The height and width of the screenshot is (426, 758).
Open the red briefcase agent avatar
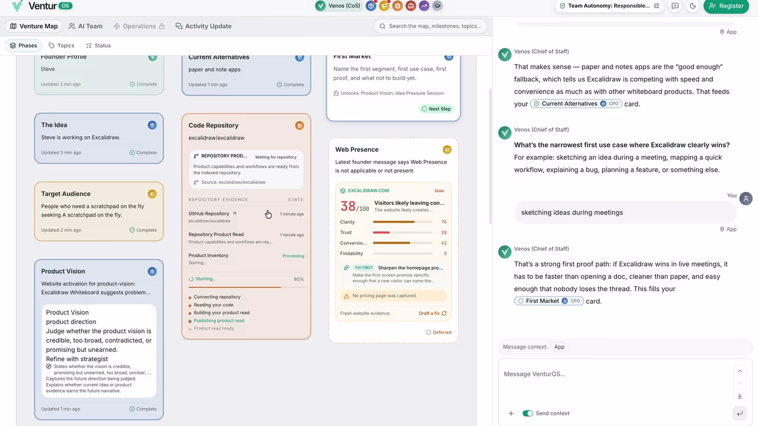411,6
